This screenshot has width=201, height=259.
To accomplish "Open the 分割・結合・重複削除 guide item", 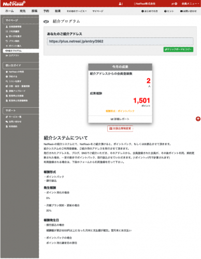I will click(x=18, y=86).
